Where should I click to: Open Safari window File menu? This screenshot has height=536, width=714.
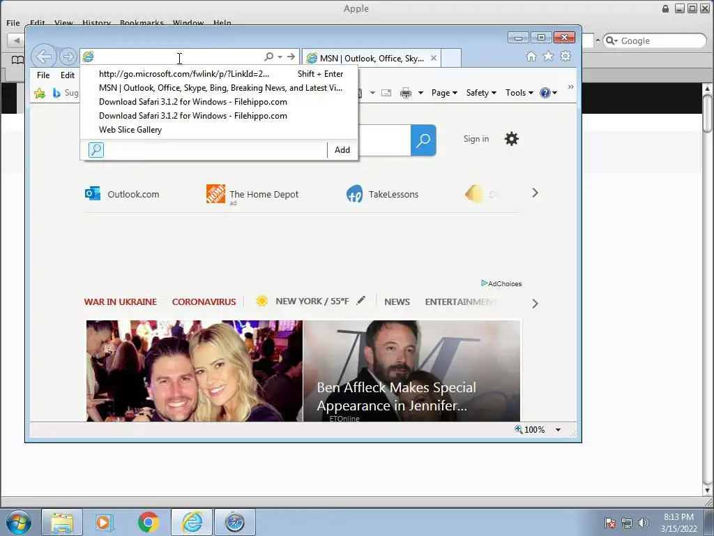tap(13, 22)
